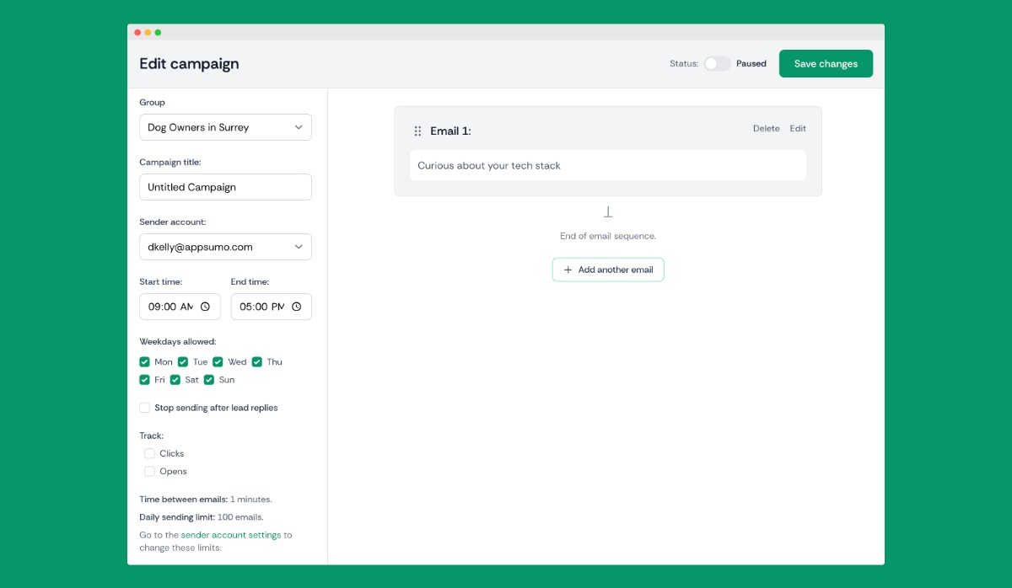Click the 'Curious about your tech stack' subject
Image resolution: width=1012 pixels, height=588 pixels.
(608, 165)
